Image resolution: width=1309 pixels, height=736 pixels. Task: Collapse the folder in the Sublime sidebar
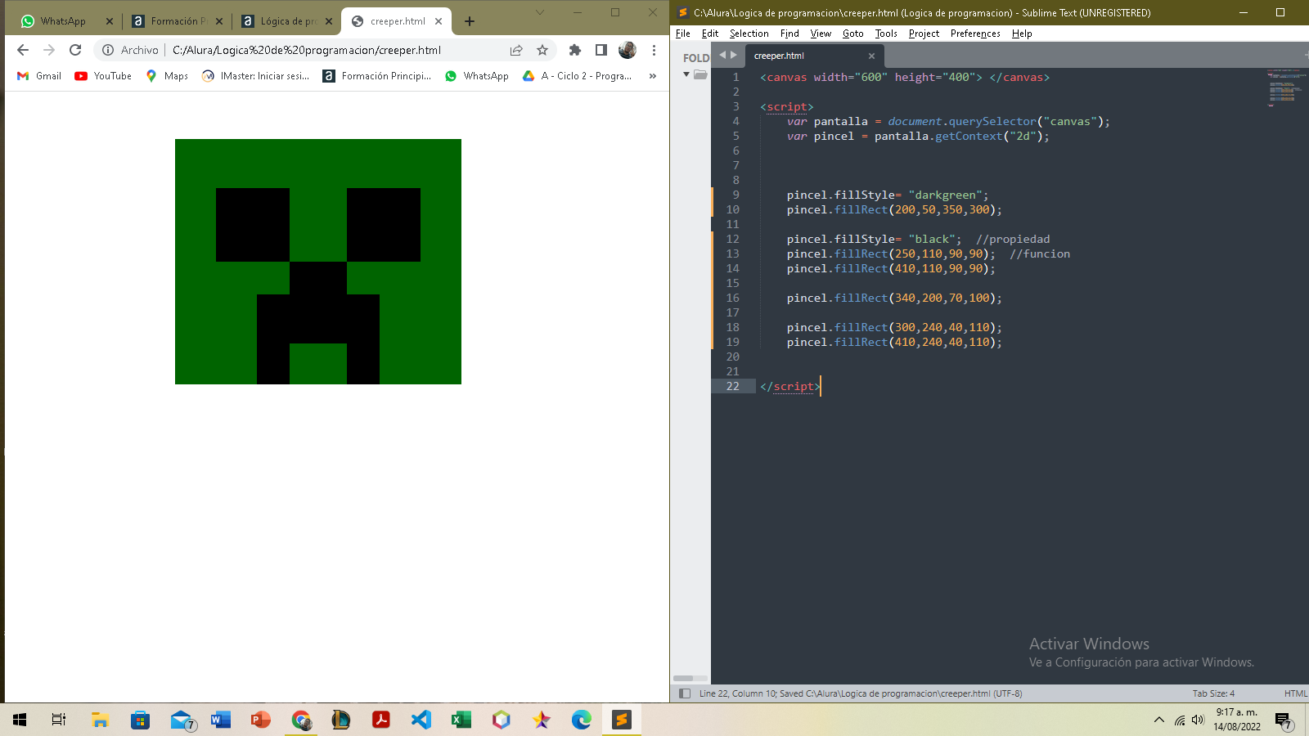[686, 74]
